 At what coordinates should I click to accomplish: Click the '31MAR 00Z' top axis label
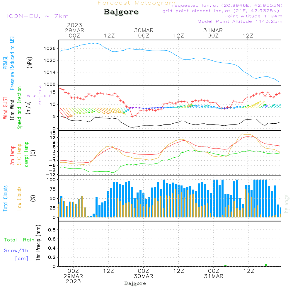point(213,33)
